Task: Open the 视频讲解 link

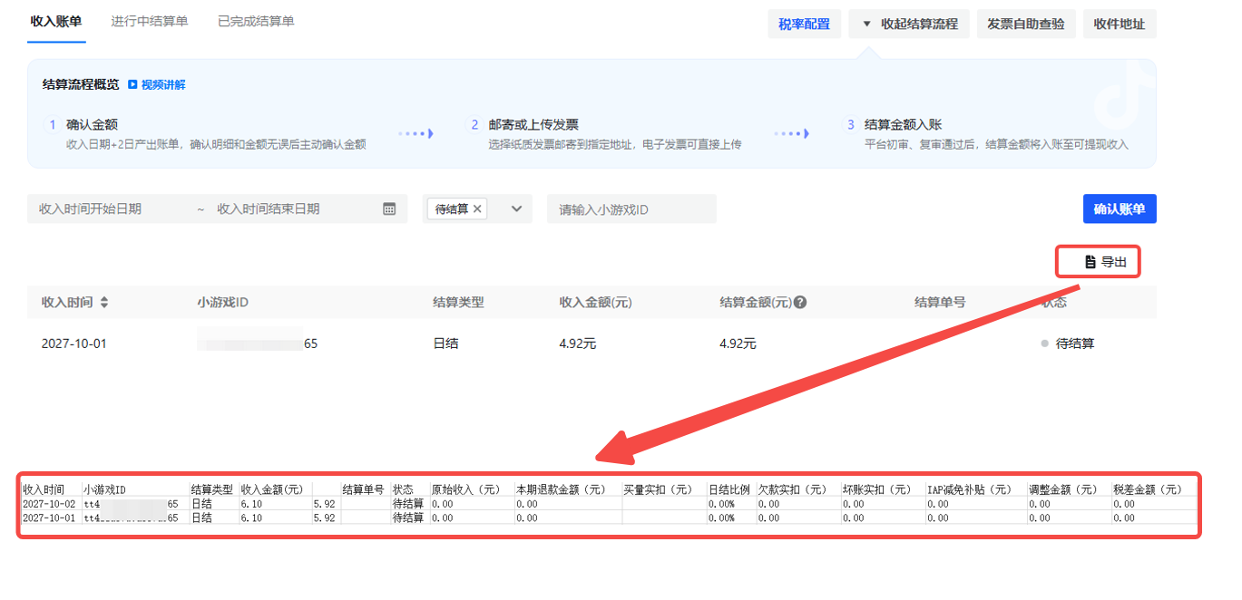Action: point(163,85)
